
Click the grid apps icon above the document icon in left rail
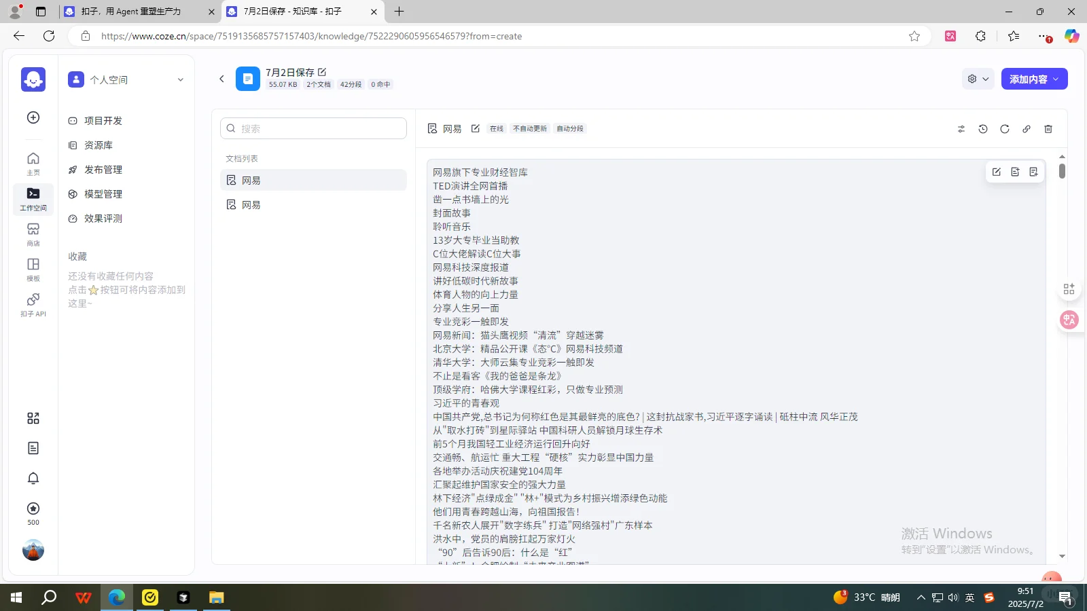click(x=33, y=418)
